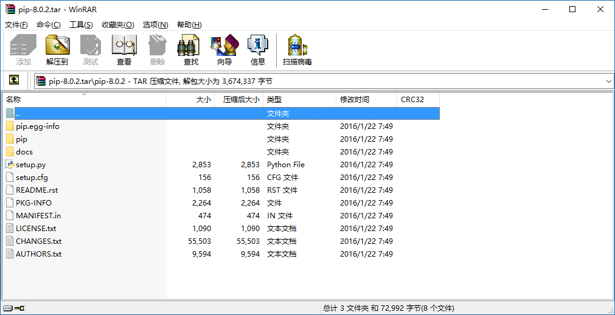Select the docs folder icon
This screenshot has height=315, width=615.
[10, 152]
